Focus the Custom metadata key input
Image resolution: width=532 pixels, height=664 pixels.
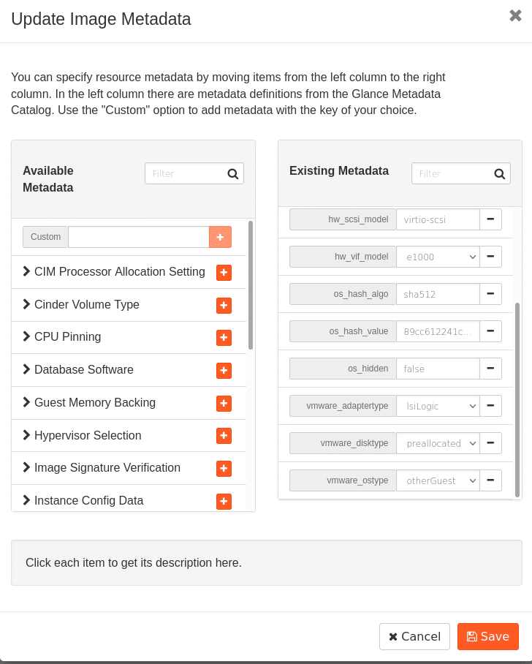(138, 237)
